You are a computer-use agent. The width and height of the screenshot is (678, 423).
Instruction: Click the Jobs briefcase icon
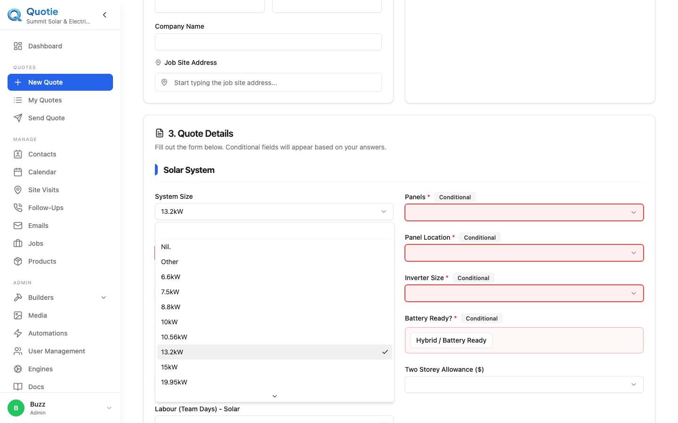(18, 243)
